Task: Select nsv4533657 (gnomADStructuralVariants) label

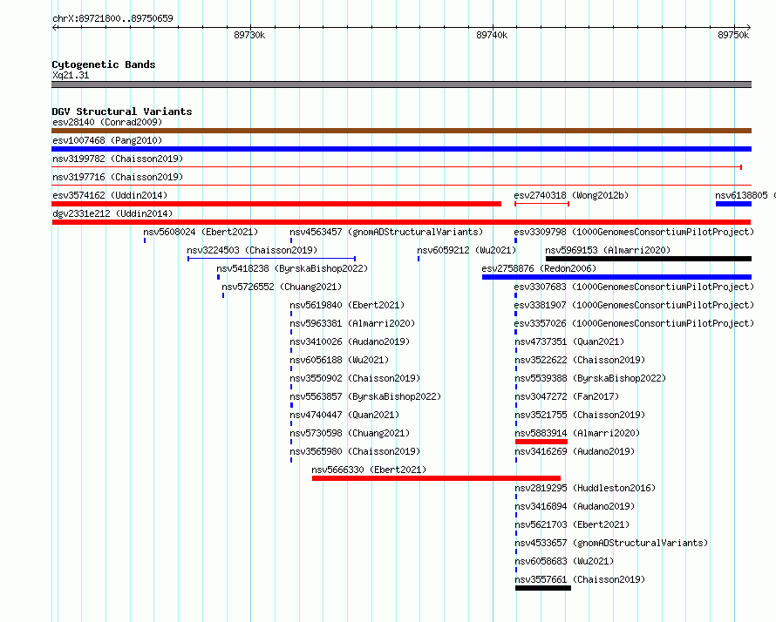Action: coord(611,543)
